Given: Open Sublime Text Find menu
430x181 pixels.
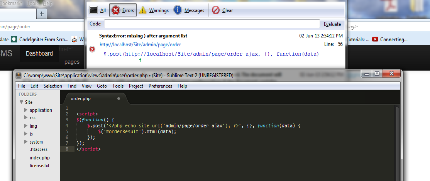Looking at the screenshot, I should 72,86.
